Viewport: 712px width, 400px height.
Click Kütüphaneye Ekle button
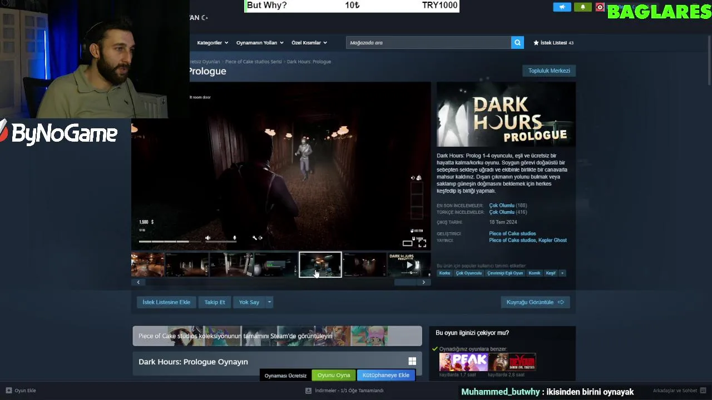386,375
